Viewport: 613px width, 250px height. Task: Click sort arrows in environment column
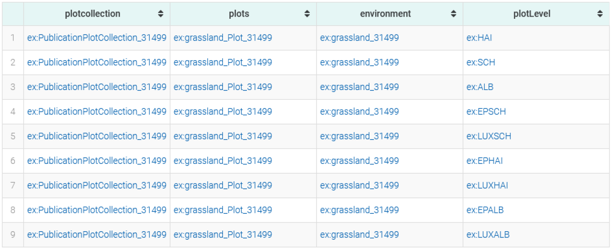pos(454,14)
